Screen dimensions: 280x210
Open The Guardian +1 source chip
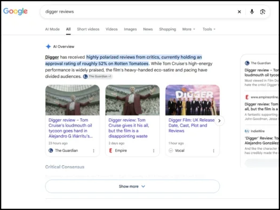coord(98,76)
